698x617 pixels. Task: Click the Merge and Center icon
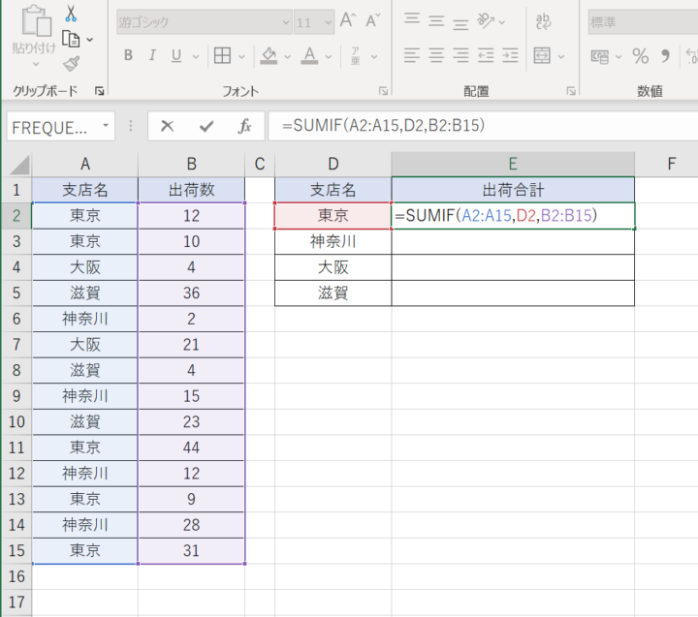coord(542,55)
